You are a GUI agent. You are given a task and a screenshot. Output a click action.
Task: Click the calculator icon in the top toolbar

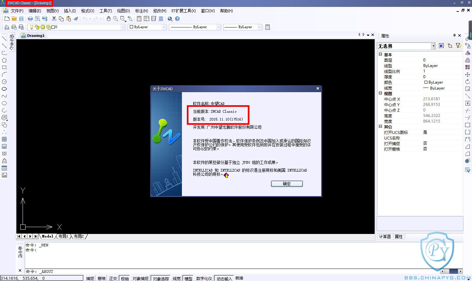click(x=161, y=19)
